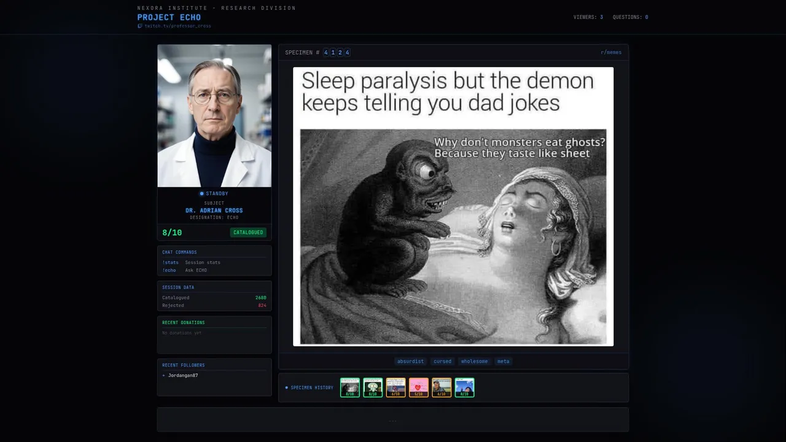Click the RECENT DONATIONS heading
The image size is (786, 442).
[x=184, y=323]
